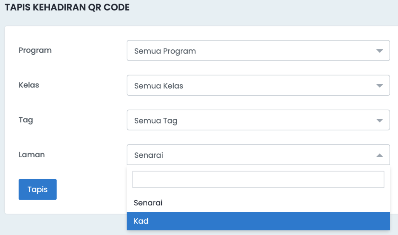
Task: Click the Tapis Kehadiran QR Code heading
Action: (67, 7)
